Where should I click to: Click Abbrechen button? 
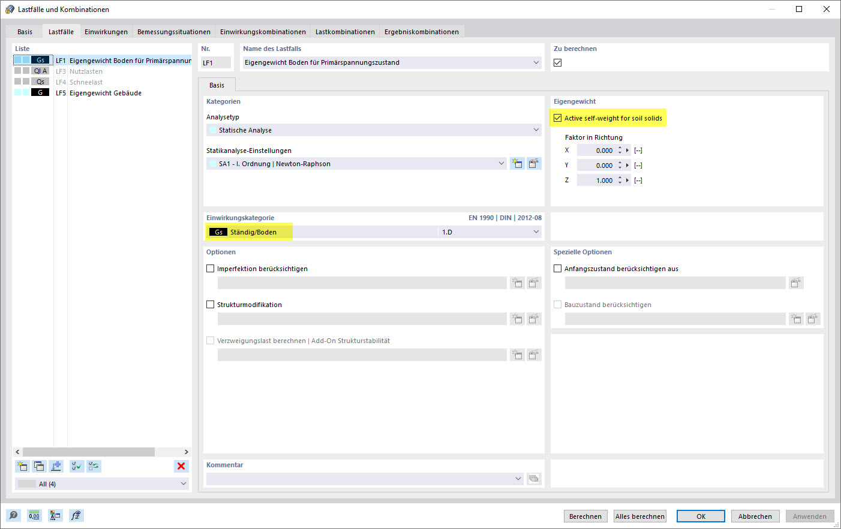click(755, 516)
